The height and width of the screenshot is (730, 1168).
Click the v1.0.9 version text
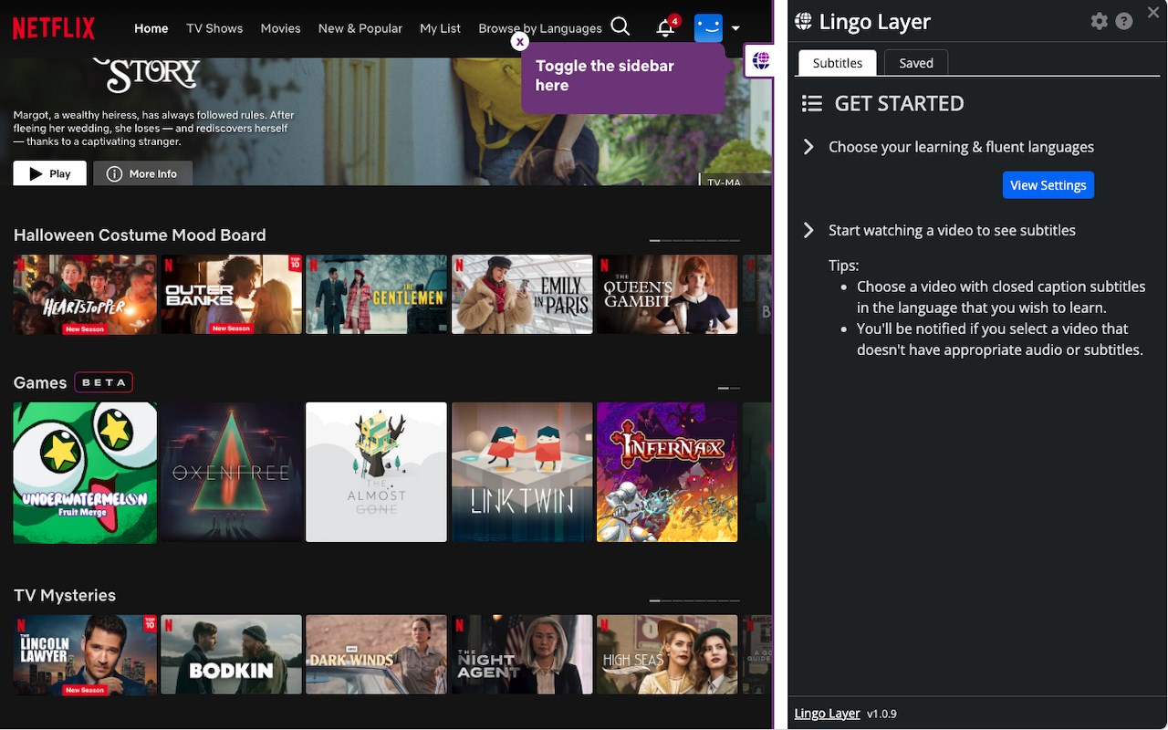881,714
